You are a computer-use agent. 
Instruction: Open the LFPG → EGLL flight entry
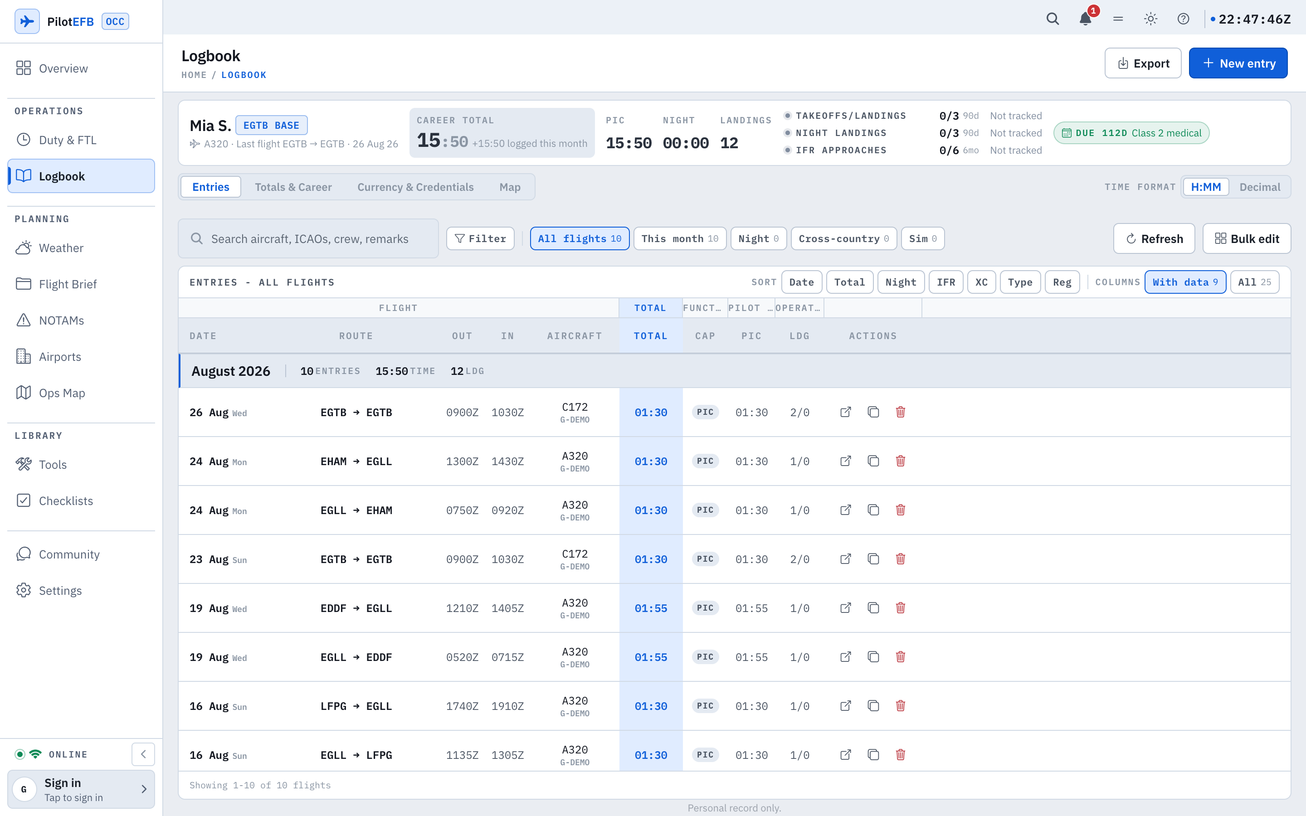point(846,706)
